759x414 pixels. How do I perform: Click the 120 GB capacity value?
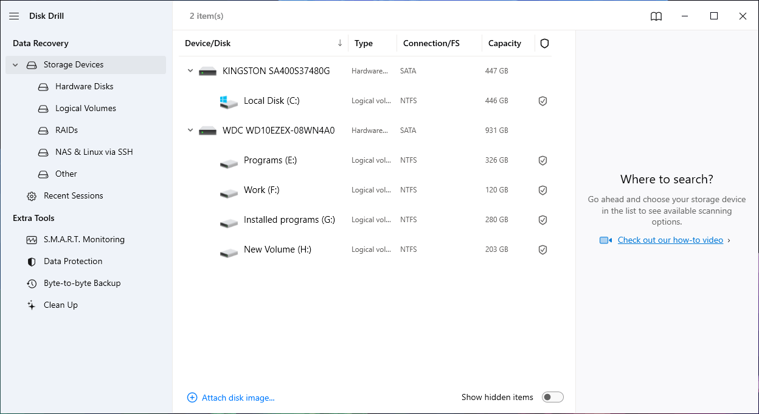497,190
